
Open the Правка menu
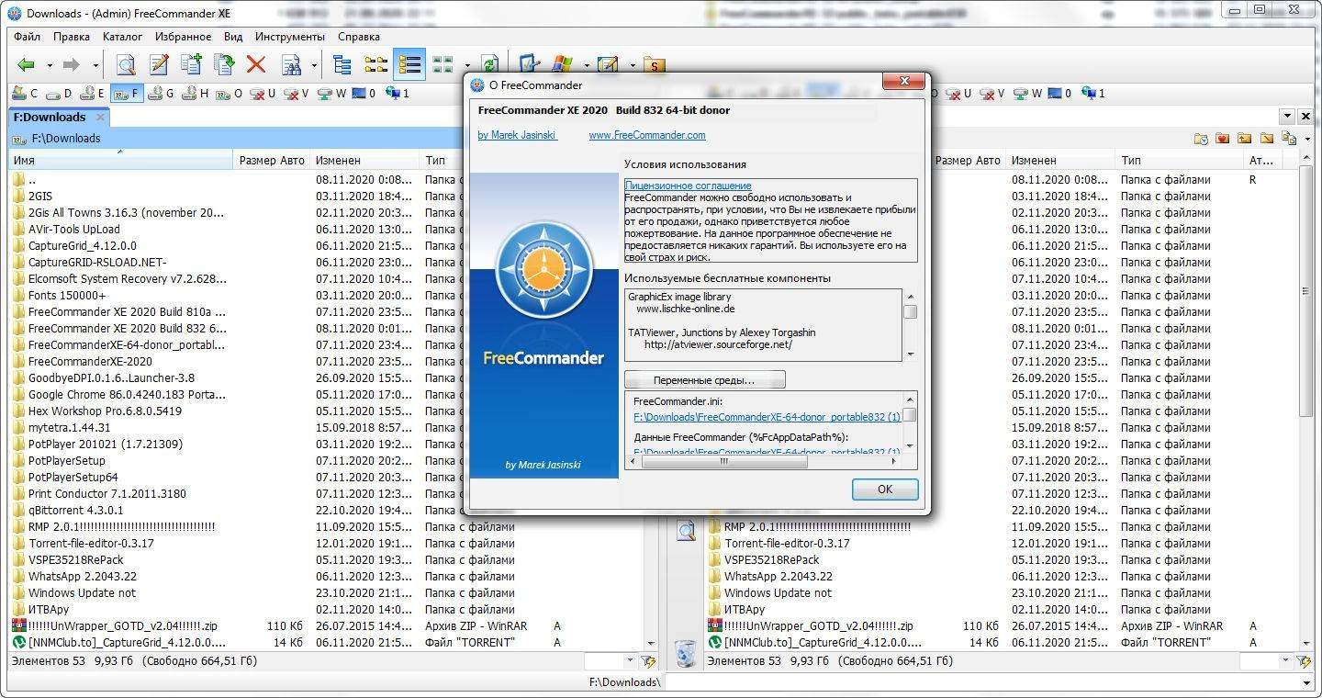(72, 37)
